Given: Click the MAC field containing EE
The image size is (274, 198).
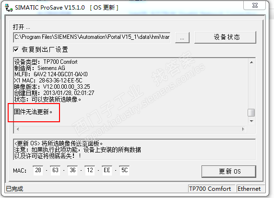Looking at the screenshot, I should (x=107, y=170).
